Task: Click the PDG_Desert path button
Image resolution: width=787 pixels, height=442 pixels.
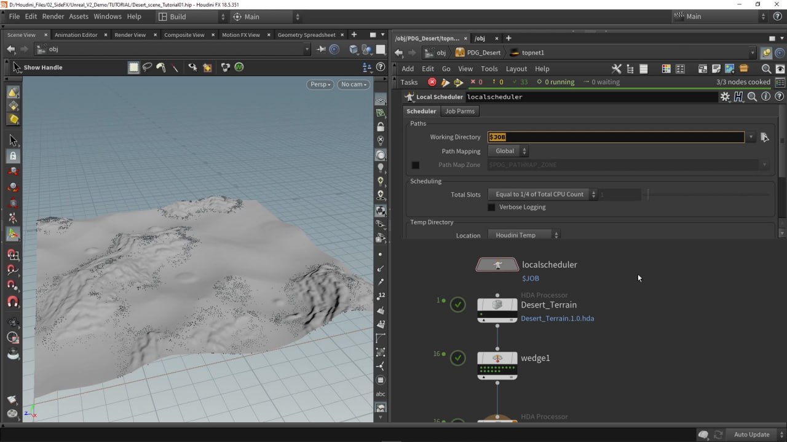Action: click(x=478, y=53)
